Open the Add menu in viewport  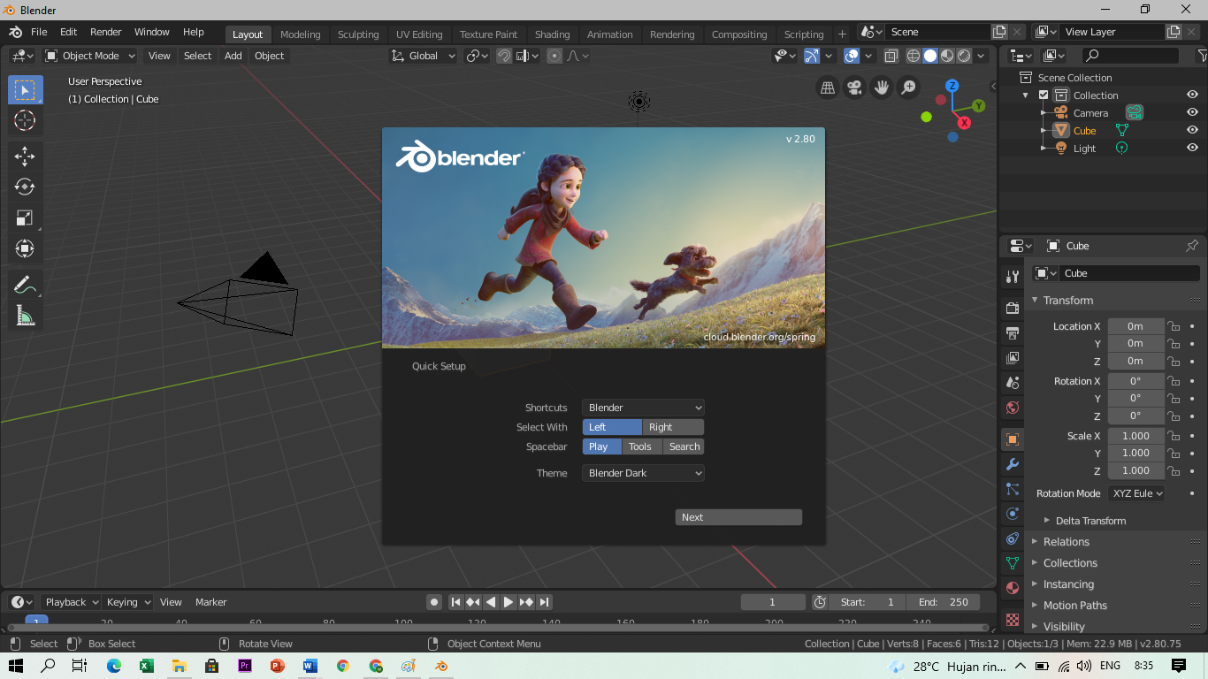(233, 56)
